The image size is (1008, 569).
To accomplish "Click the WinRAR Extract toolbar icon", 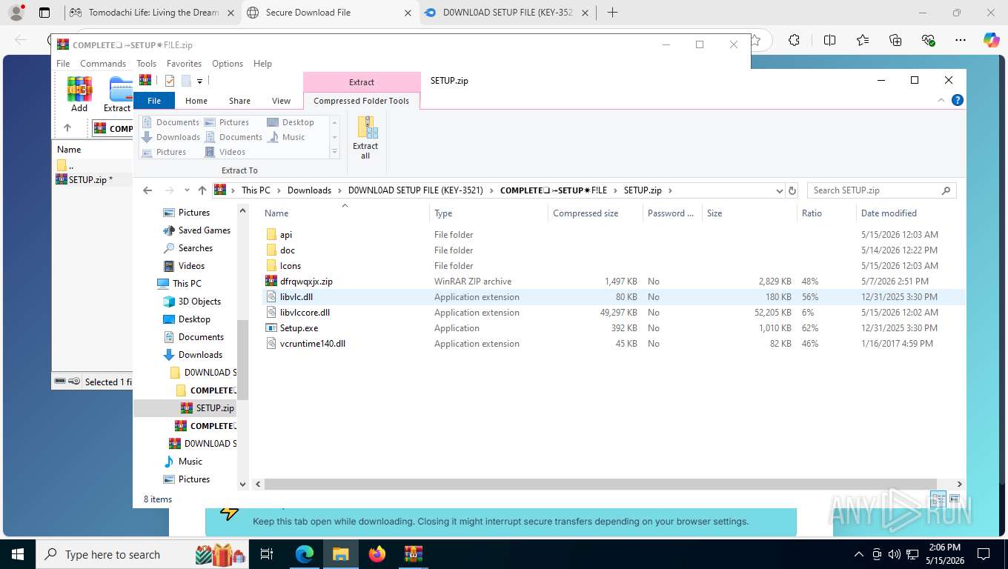I will [119, 95].
